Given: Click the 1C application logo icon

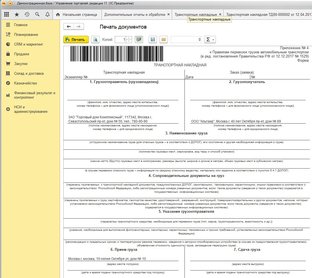Looking at the screenshot, I should [4, 3].
